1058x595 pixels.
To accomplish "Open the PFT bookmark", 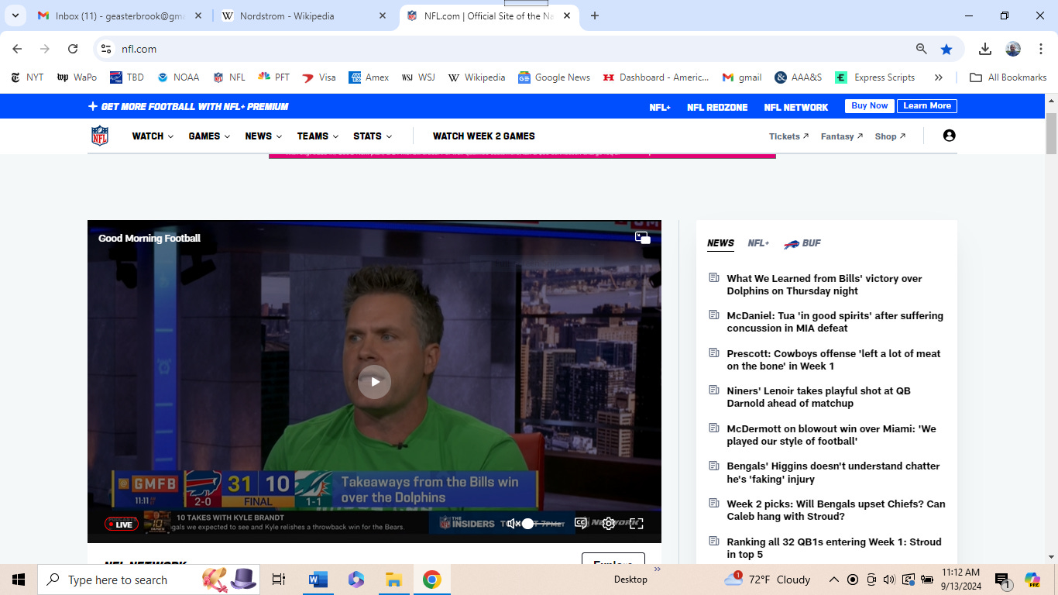I will pos(274,77).
